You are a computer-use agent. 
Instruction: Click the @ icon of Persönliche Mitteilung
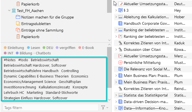(x=120, y=63)
